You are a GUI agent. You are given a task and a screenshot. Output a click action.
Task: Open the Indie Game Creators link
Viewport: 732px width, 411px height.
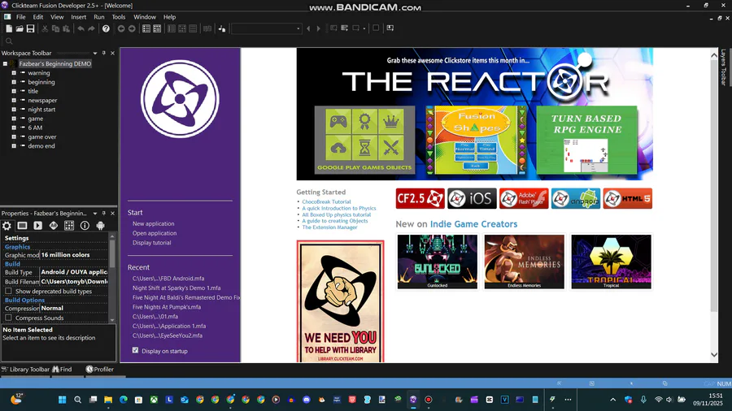click(x=473, y=224)
